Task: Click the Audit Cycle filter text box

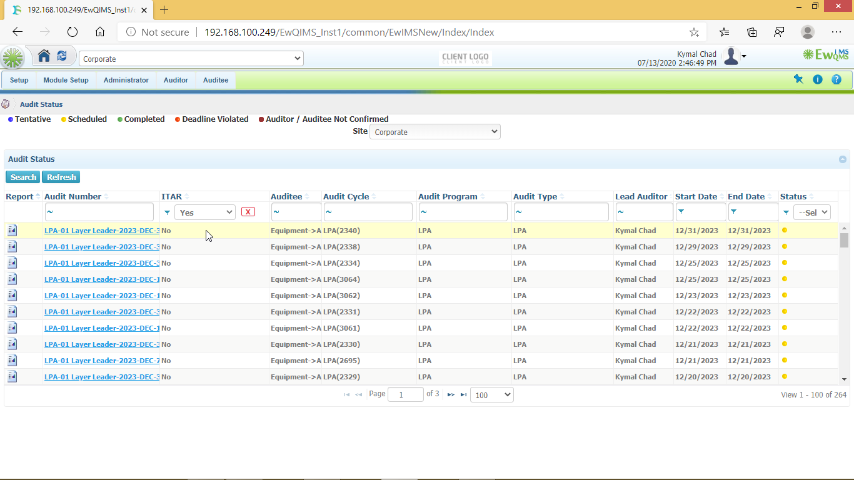Action: tap(368, 212)
